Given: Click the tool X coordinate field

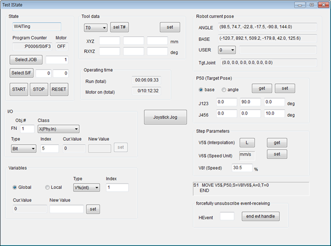Looking at the screenshot, I should point(109,41).
